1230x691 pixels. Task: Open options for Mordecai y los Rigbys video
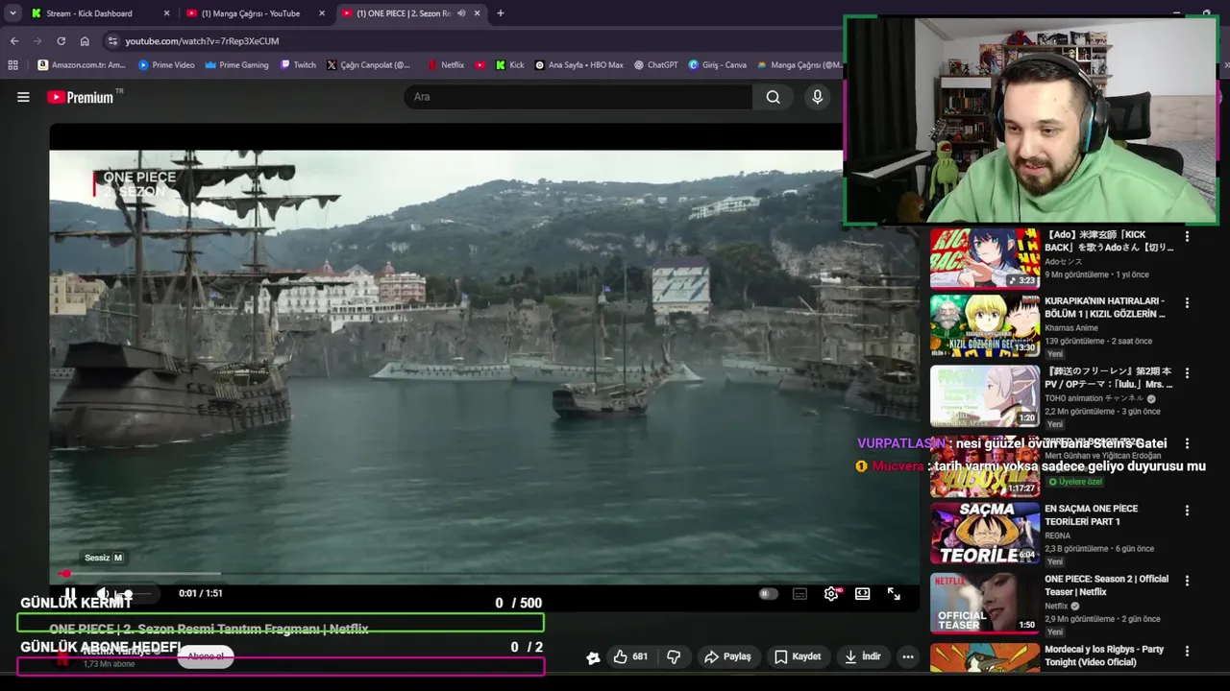tap(1187, 651)
